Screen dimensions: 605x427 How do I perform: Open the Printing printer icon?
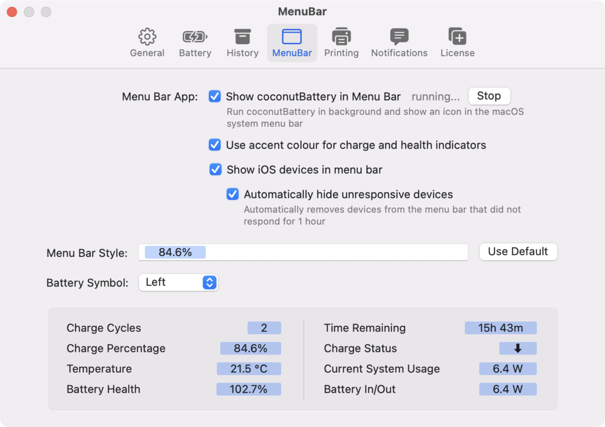point(341,37)
